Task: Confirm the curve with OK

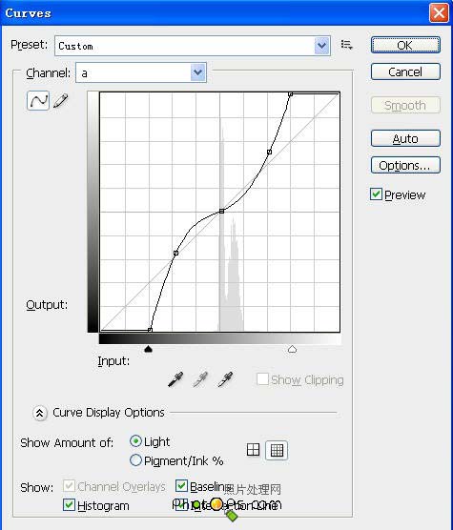Action: 405,45
